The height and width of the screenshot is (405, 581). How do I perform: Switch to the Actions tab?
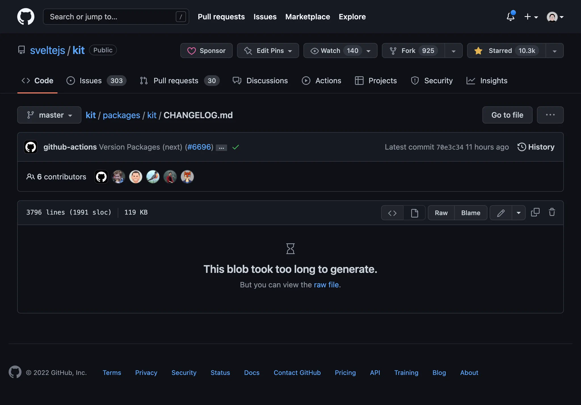(321, 81)
